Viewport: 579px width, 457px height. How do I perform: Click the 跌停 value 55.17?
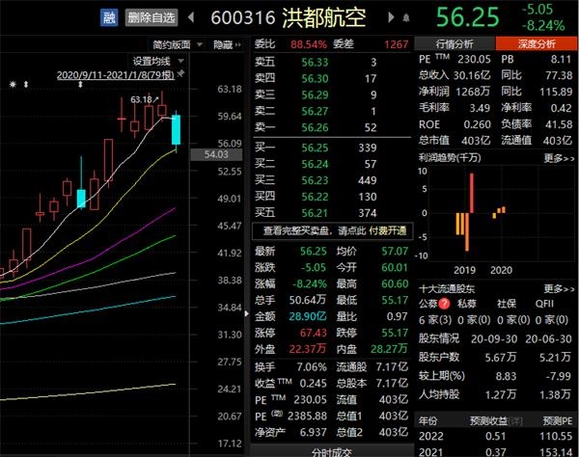(395, 333)
